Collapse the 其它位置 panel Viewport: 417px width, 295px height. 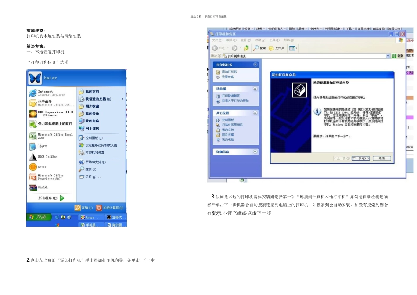pyautogui.click(x=255, y=113)
